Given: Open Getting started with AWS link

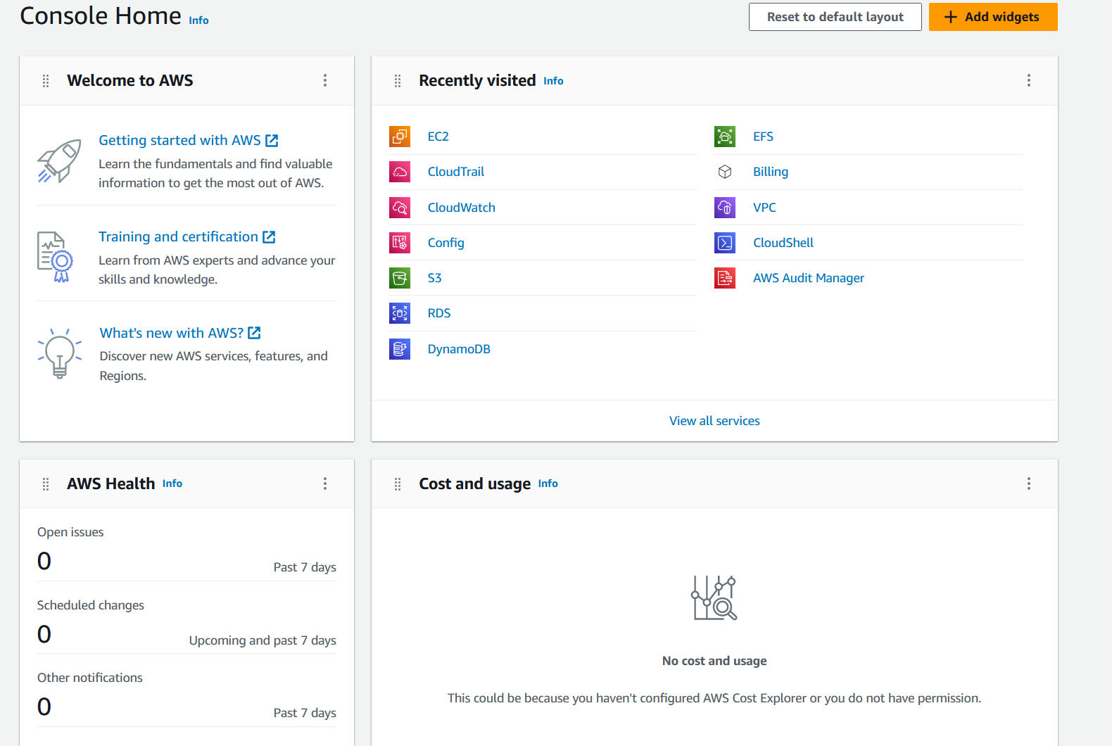Looking at the screenshot, I should pyautogui.click(x=189, y=140).
